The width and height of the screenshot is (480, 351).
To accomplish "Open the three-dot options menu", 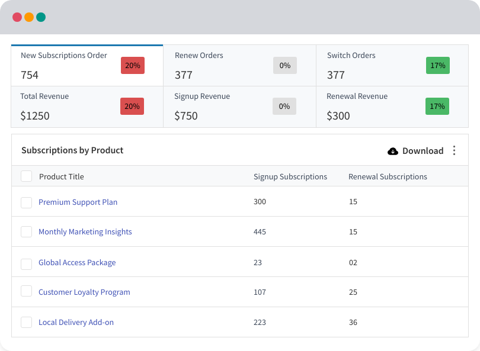I will pyautogui.click(x=455, y=150).
